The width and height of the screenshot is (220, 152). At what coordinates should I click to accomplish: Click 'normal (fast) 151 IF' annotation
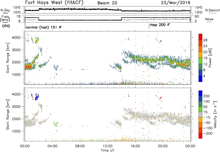point(44,27)
